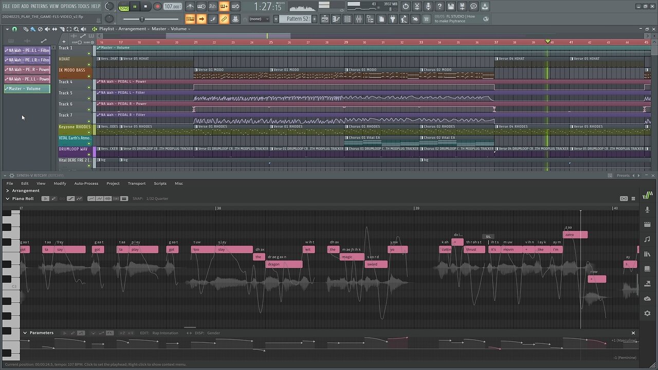Click the undo history icon
Screen dimensions: 658x370
click(x=406, y=7)
